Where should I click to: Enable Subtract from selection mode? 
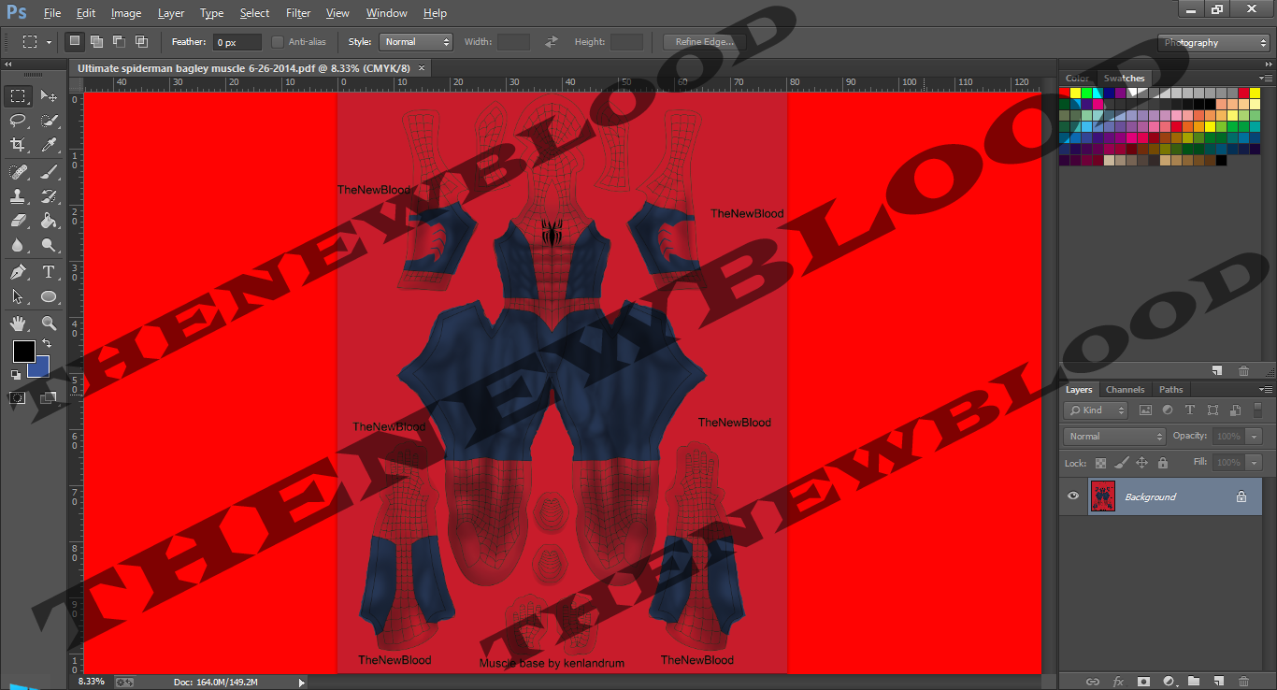[119, 42]
